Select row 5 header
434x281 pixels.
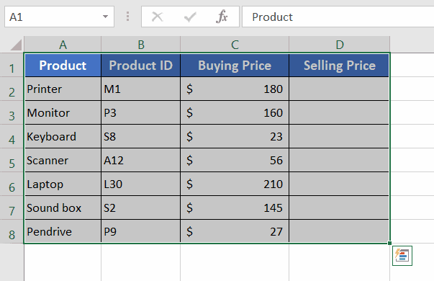pyautogui.click(x=12, y=160)
